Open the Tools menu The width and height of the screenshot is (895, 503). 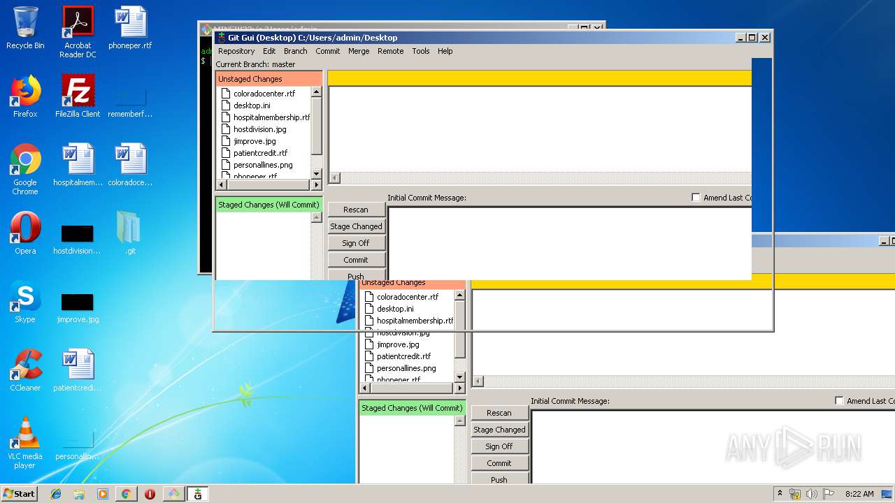pyautogui.click(x=421, y=51)
